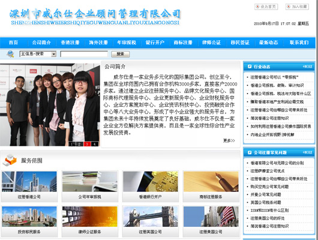The image size is (318, 240).
Task: Open 香港公司报税、税法与大陆有什么区 article
Action: click(x=281, y=94)
